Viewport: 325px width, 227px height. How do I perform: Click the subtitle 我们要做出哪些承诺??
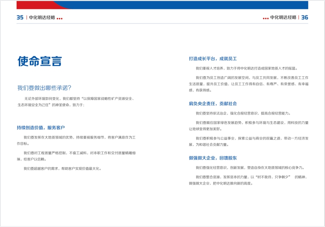click(x=44, y=88)
